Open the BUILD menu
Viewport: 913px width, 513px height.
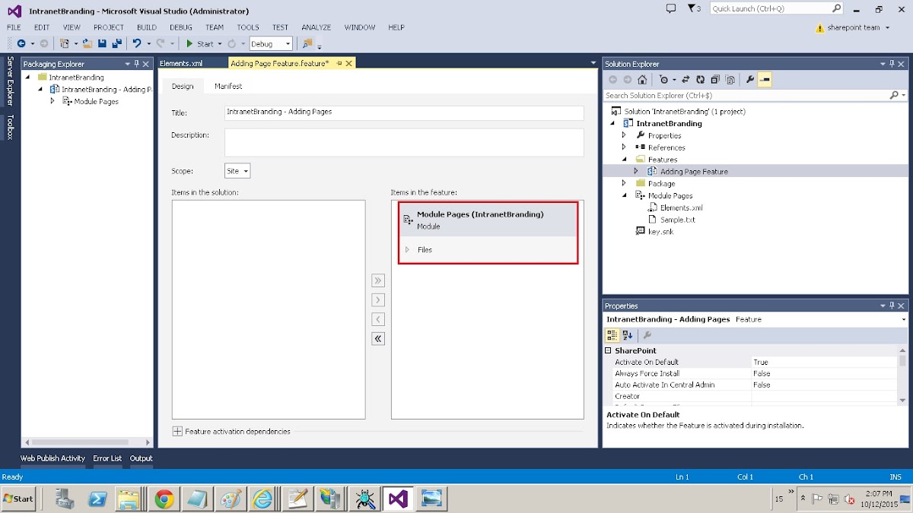pyautogui.click(x=147, y=27)
